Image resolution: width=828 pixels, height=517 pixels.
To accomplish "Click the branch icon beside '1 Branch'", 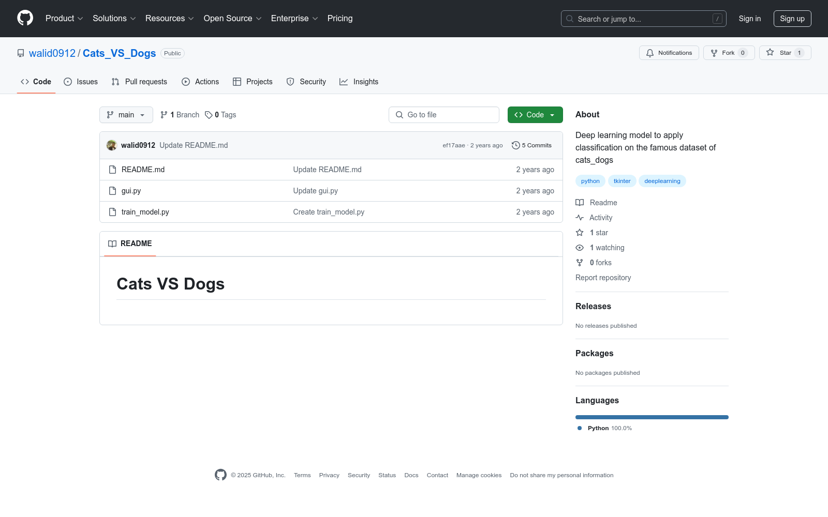I will 164,115.
